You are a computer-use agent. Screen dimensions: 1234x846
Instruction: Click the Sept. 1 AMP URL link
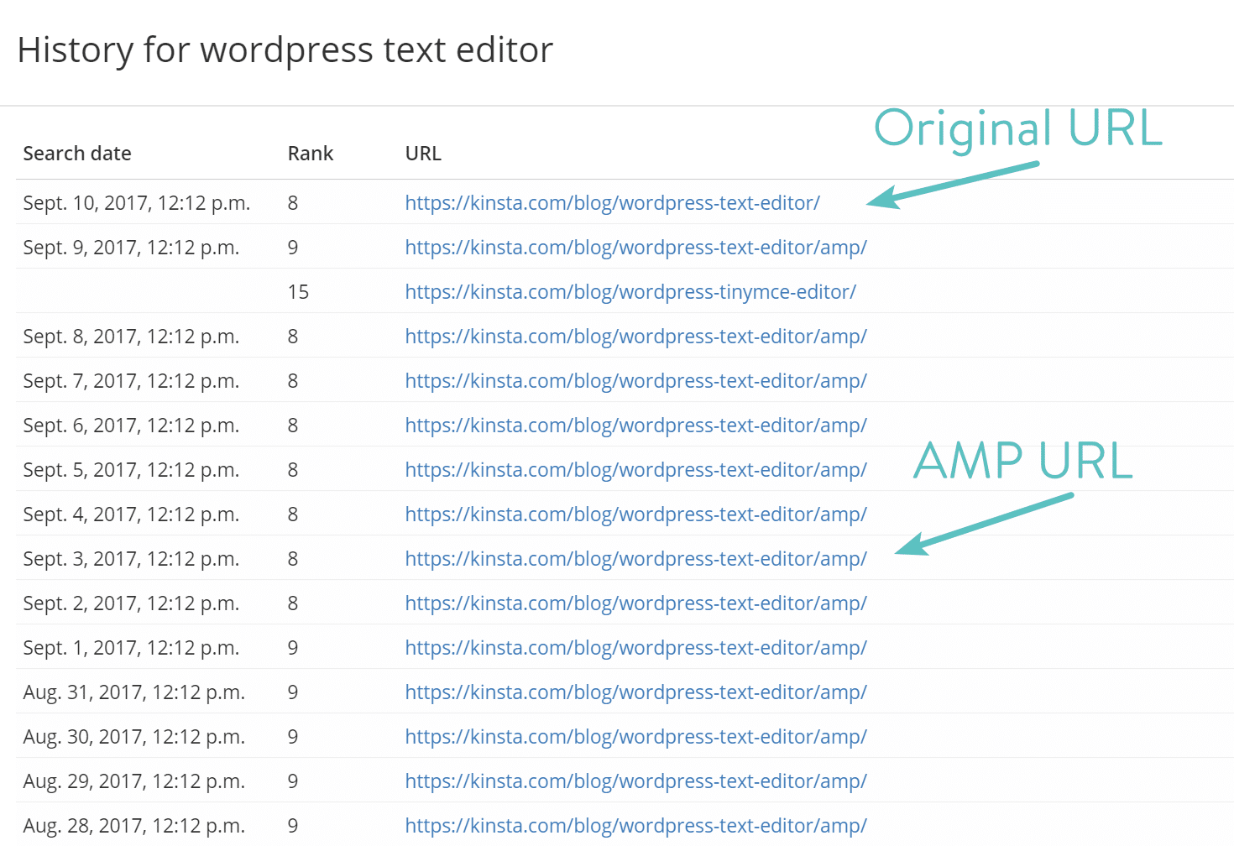[635, 647]
